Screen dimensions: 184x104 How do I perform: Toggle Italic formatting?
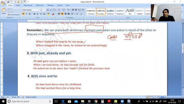click(26, 14)
